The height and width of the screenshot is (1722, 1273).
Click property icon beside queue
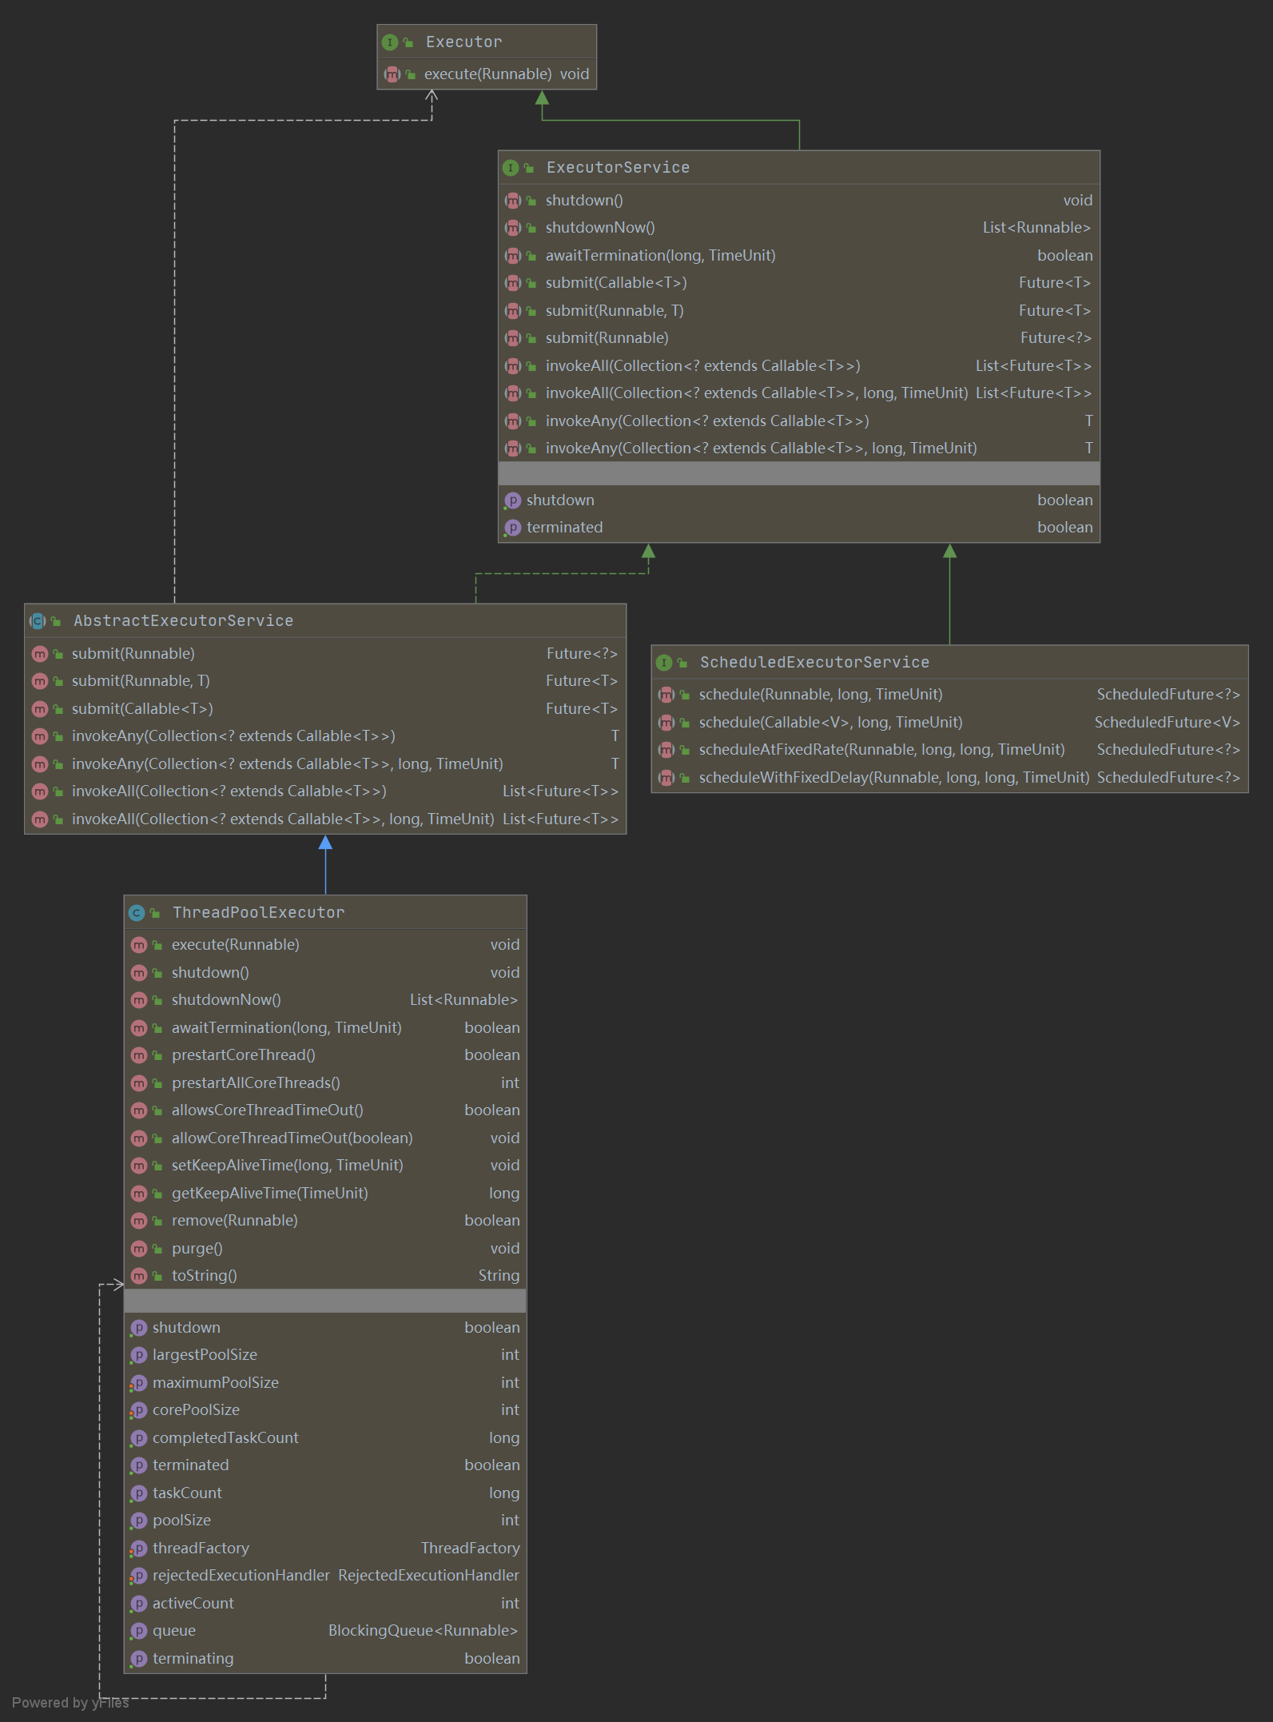point(139,1631)
